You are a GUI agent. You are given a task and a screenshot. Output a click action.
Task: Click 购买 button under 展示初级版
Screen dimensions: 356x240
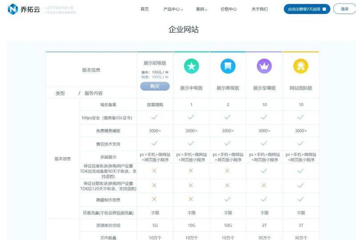click(155, 86)
